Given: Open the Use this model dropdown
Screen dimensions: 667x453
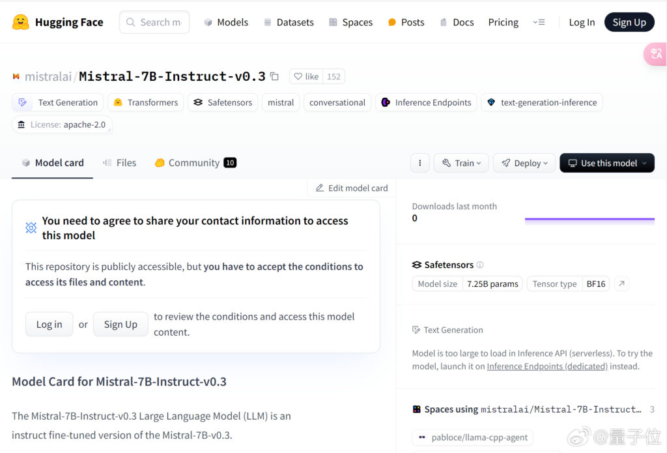Looking at the screenshot, I should pyautogui.click(x=607, y=163).
